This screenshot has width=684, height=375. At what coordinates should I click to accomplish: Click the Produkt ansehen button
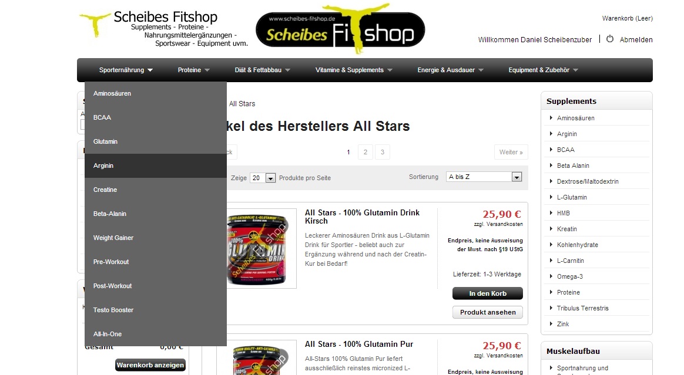pos(488,312)
